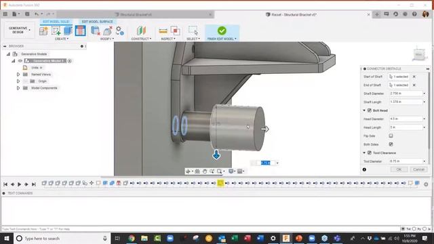Toggle the Bolt Head checkbox
Image resolution: width=434 pixels, height=244 pixels.
pos(369,110)
